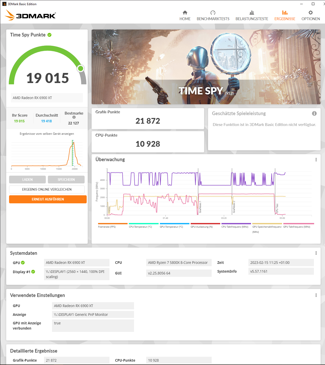Click the Grafiktest 1 marker in monitoring graph
This screenshot has height=365, width=325.
click(200, 207)
